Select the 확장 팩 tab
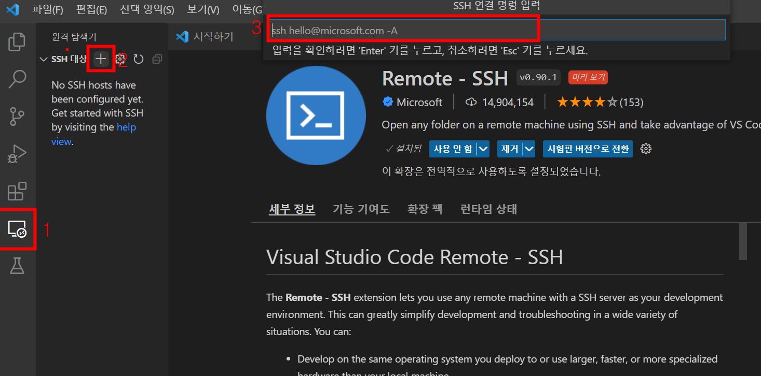 [425, 209]
